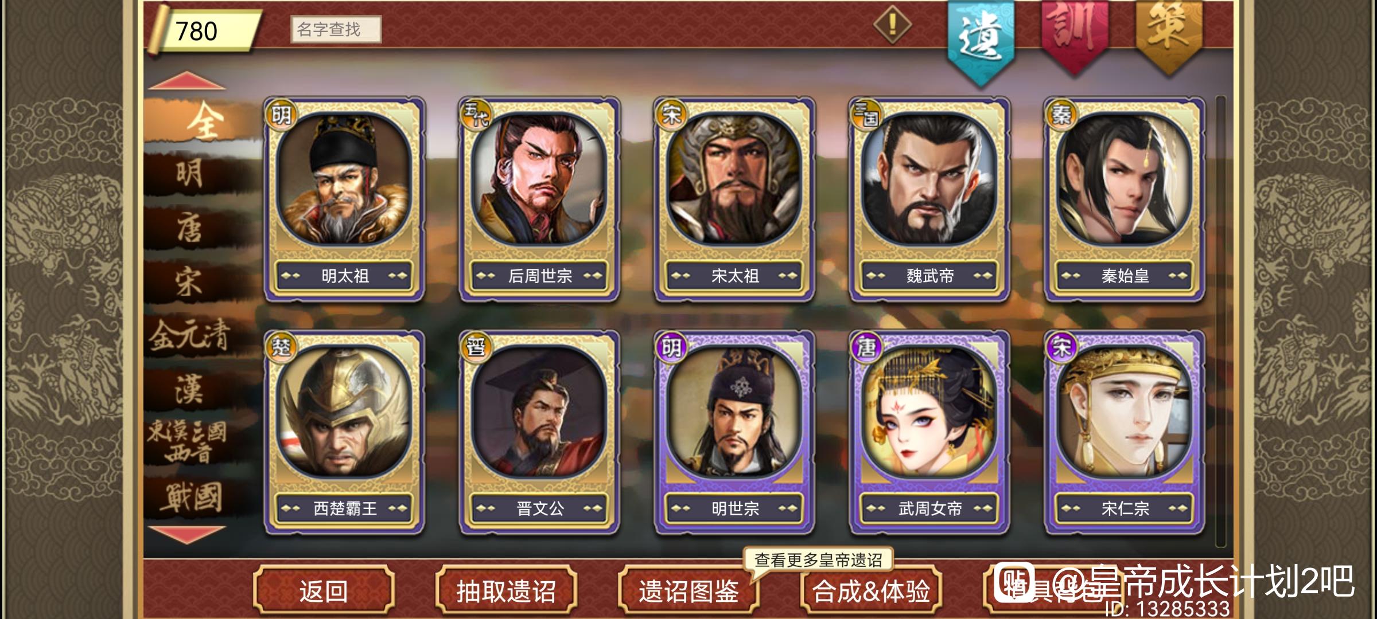Click the 返回 button
Screen dimensions: 1377x619
click(324, 590)
